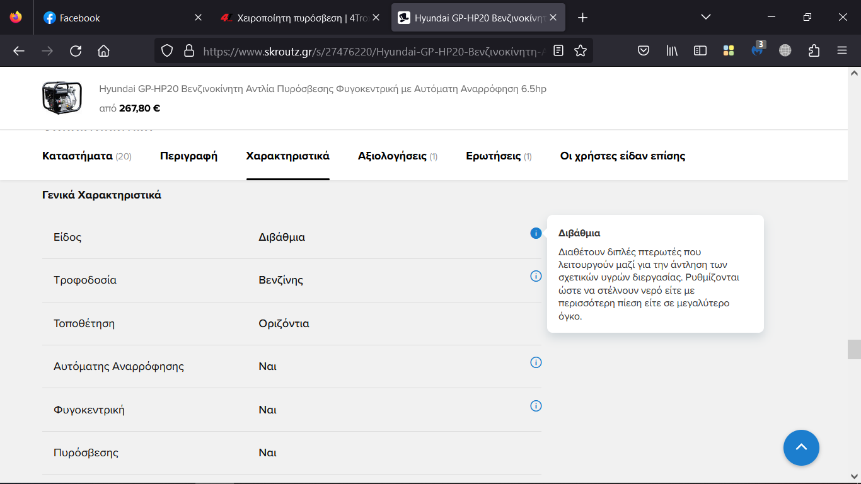The width and height of the screenshot is (861, 484).
Task: Click the Είδος label
Action: click(67, 237)
